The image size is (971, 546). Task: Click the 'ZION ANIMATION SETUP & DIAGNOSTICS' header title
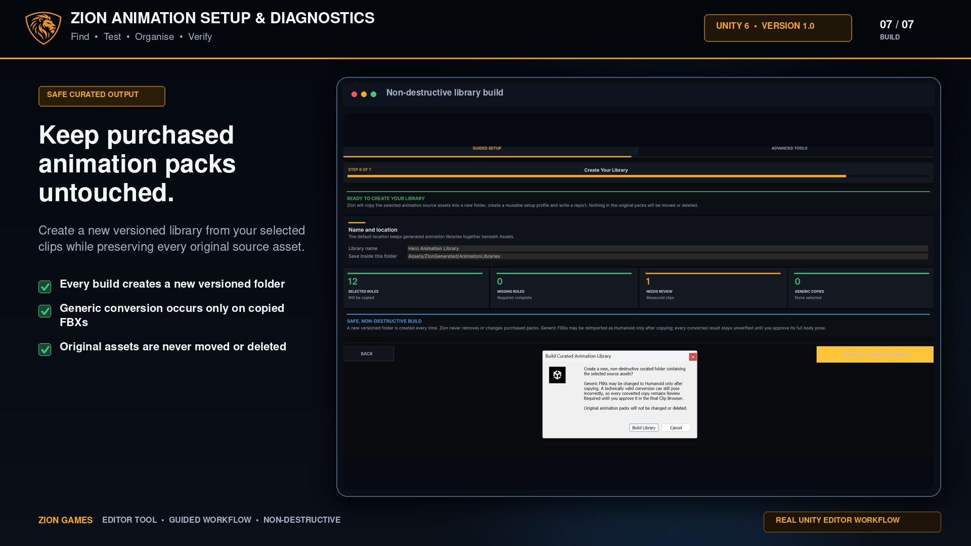coord(223,18)
